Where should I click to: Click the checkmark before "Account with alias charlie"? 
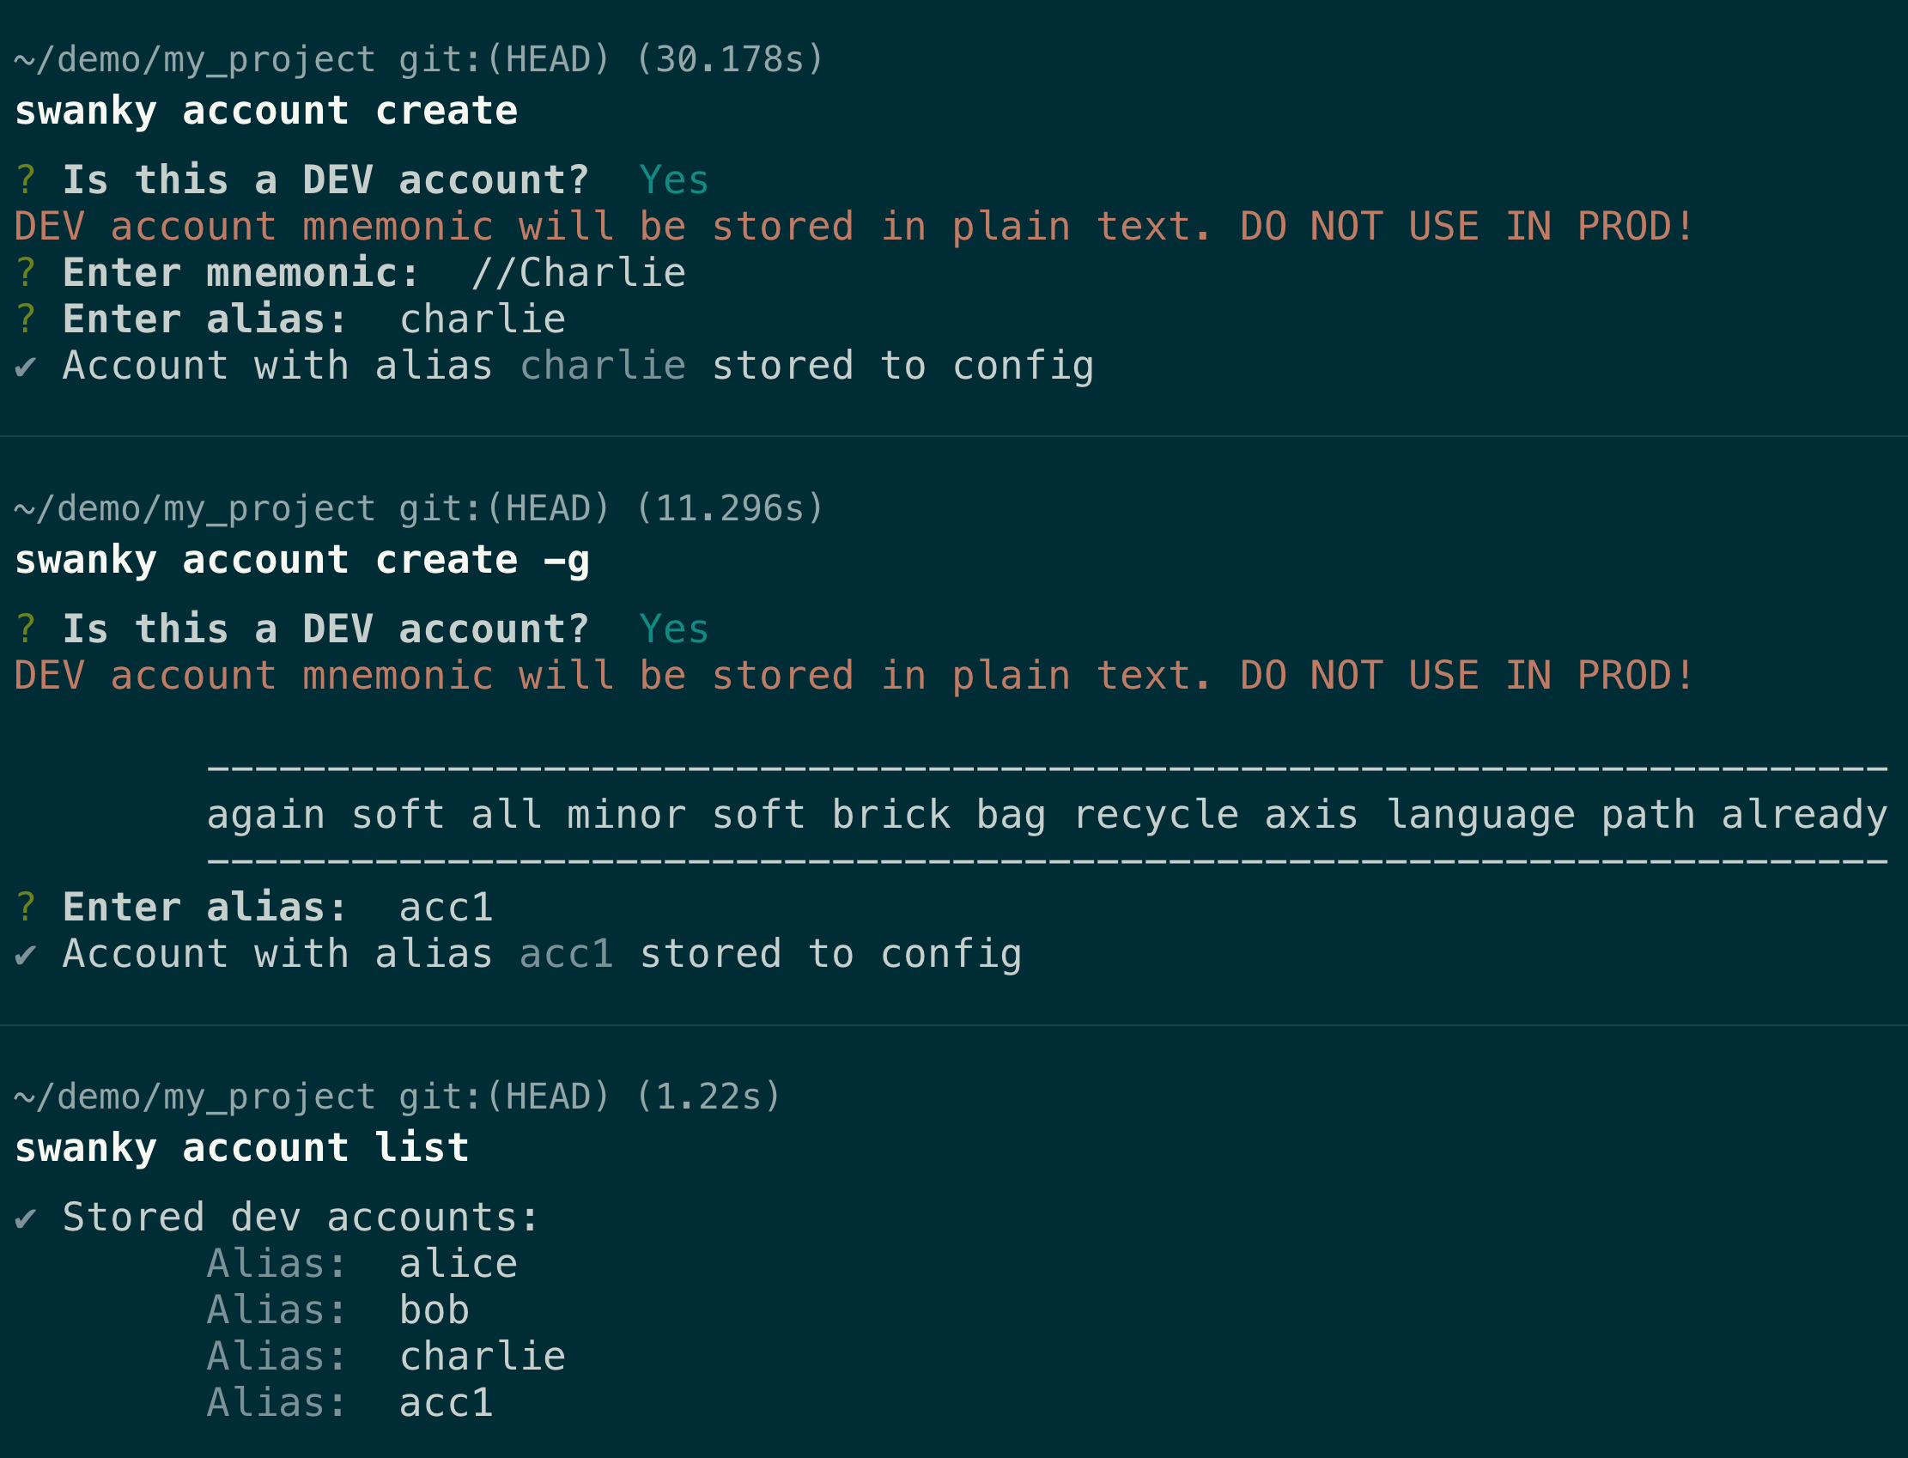pos(25,368)
